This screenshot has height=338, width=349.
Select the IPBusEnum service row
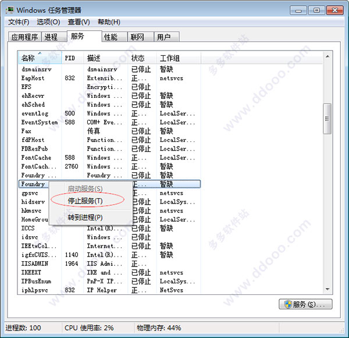pyautogui.click(x=109, y=281)
